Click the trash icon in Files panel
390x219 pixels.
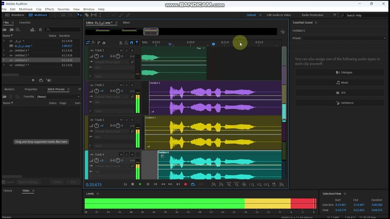point(40,30)
